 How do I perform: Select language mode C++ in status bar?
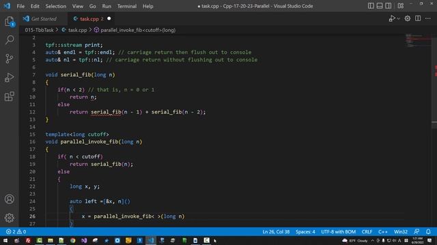(382, 231)
